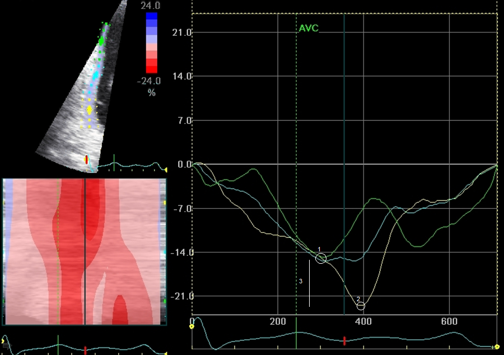Click measurement marker 2 circle at curve trough

tap(361, 306)
